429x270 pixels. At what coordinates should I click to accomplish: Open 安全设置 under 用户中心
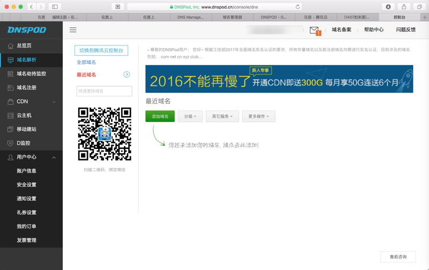[x=26, y=185]
